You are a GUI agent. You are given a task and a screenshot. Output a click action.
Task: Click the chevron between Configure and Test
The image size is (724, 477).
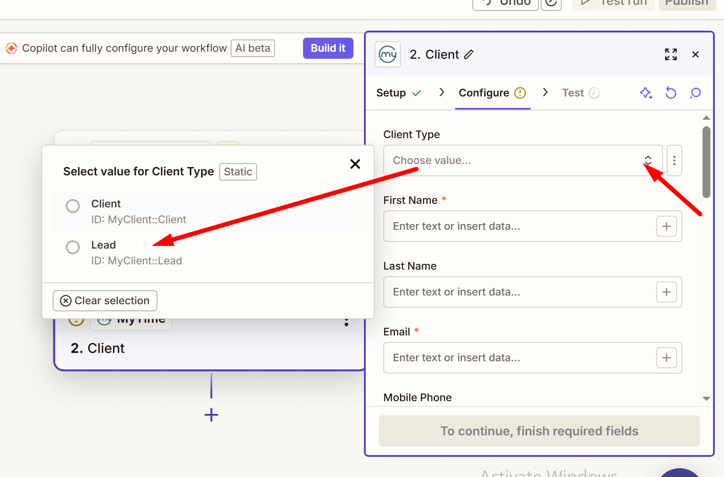pos(545,92)
